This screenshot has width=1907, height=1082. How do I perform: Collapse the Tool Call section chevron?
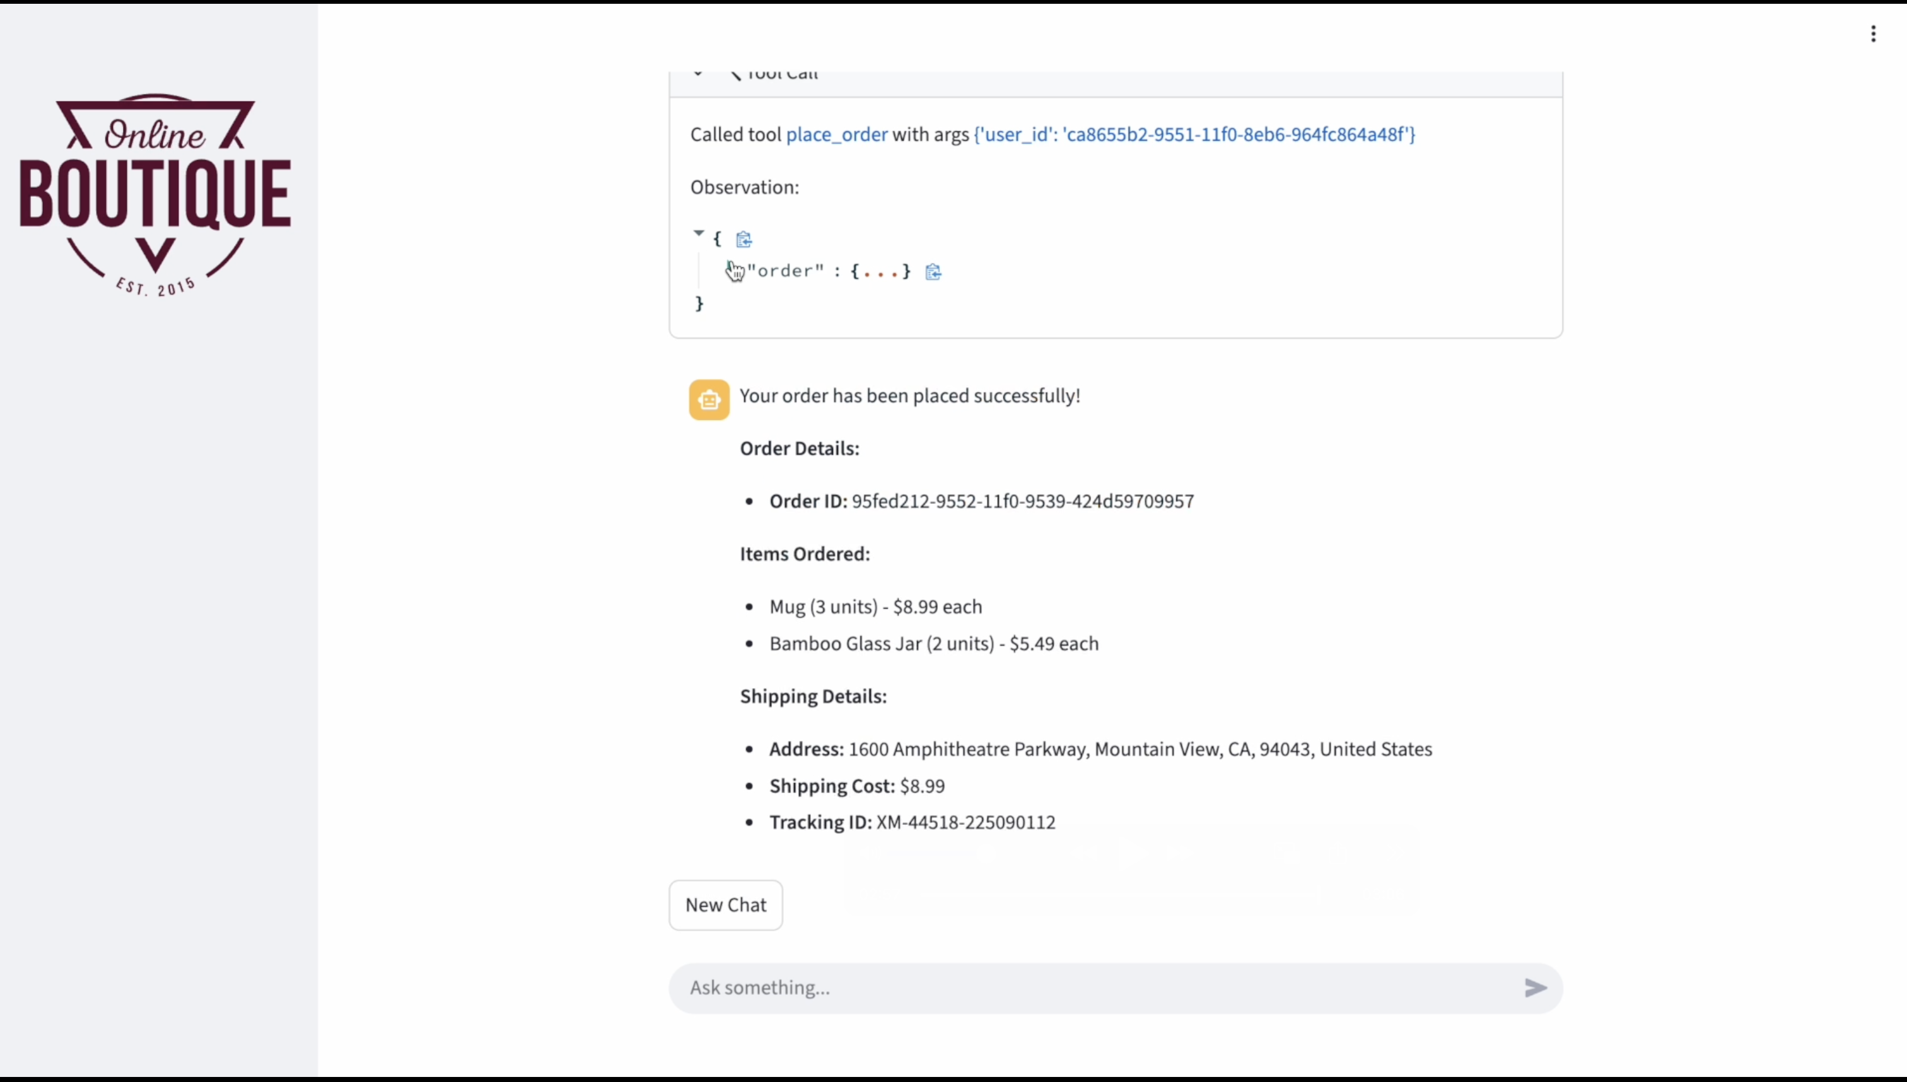(x=697, y=74)
